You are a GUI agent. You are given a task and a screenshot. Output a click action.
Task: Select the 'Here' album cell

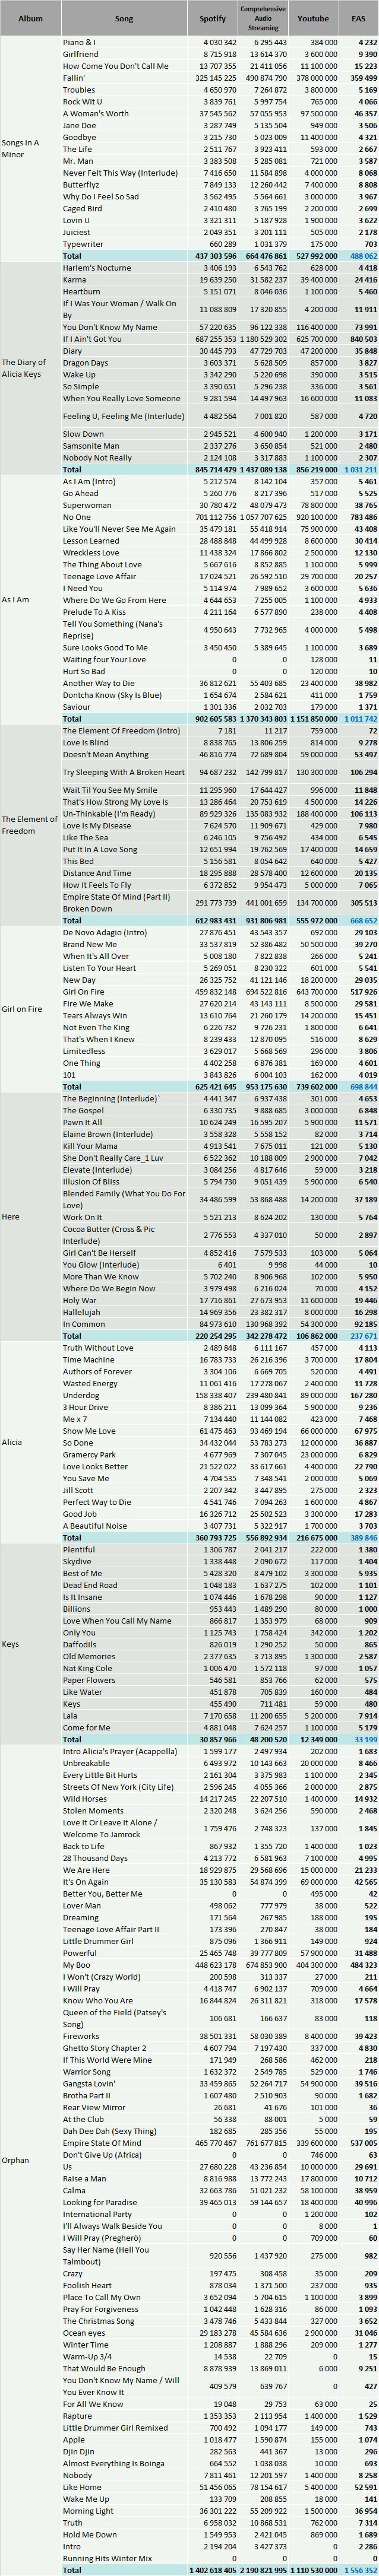[30, 1217]
